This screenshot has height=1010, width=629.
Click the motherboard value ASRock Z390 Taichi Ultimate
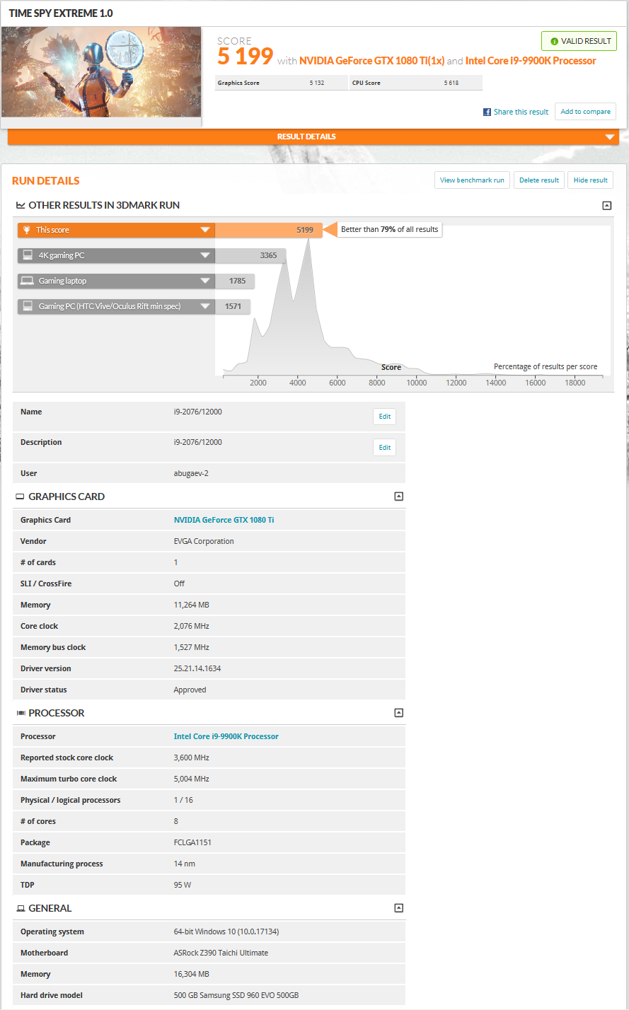pyautogui.click(x=221, y=953)
